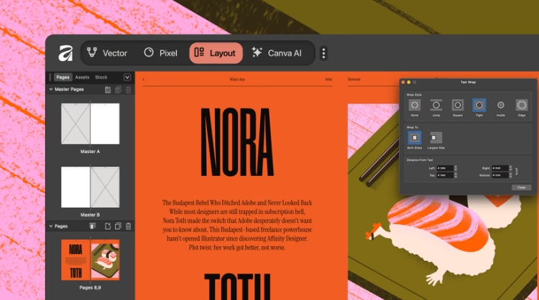The image size is (539, 300).
Task: Open the three-dot more options menu
Action: click(x=323, y=53)
